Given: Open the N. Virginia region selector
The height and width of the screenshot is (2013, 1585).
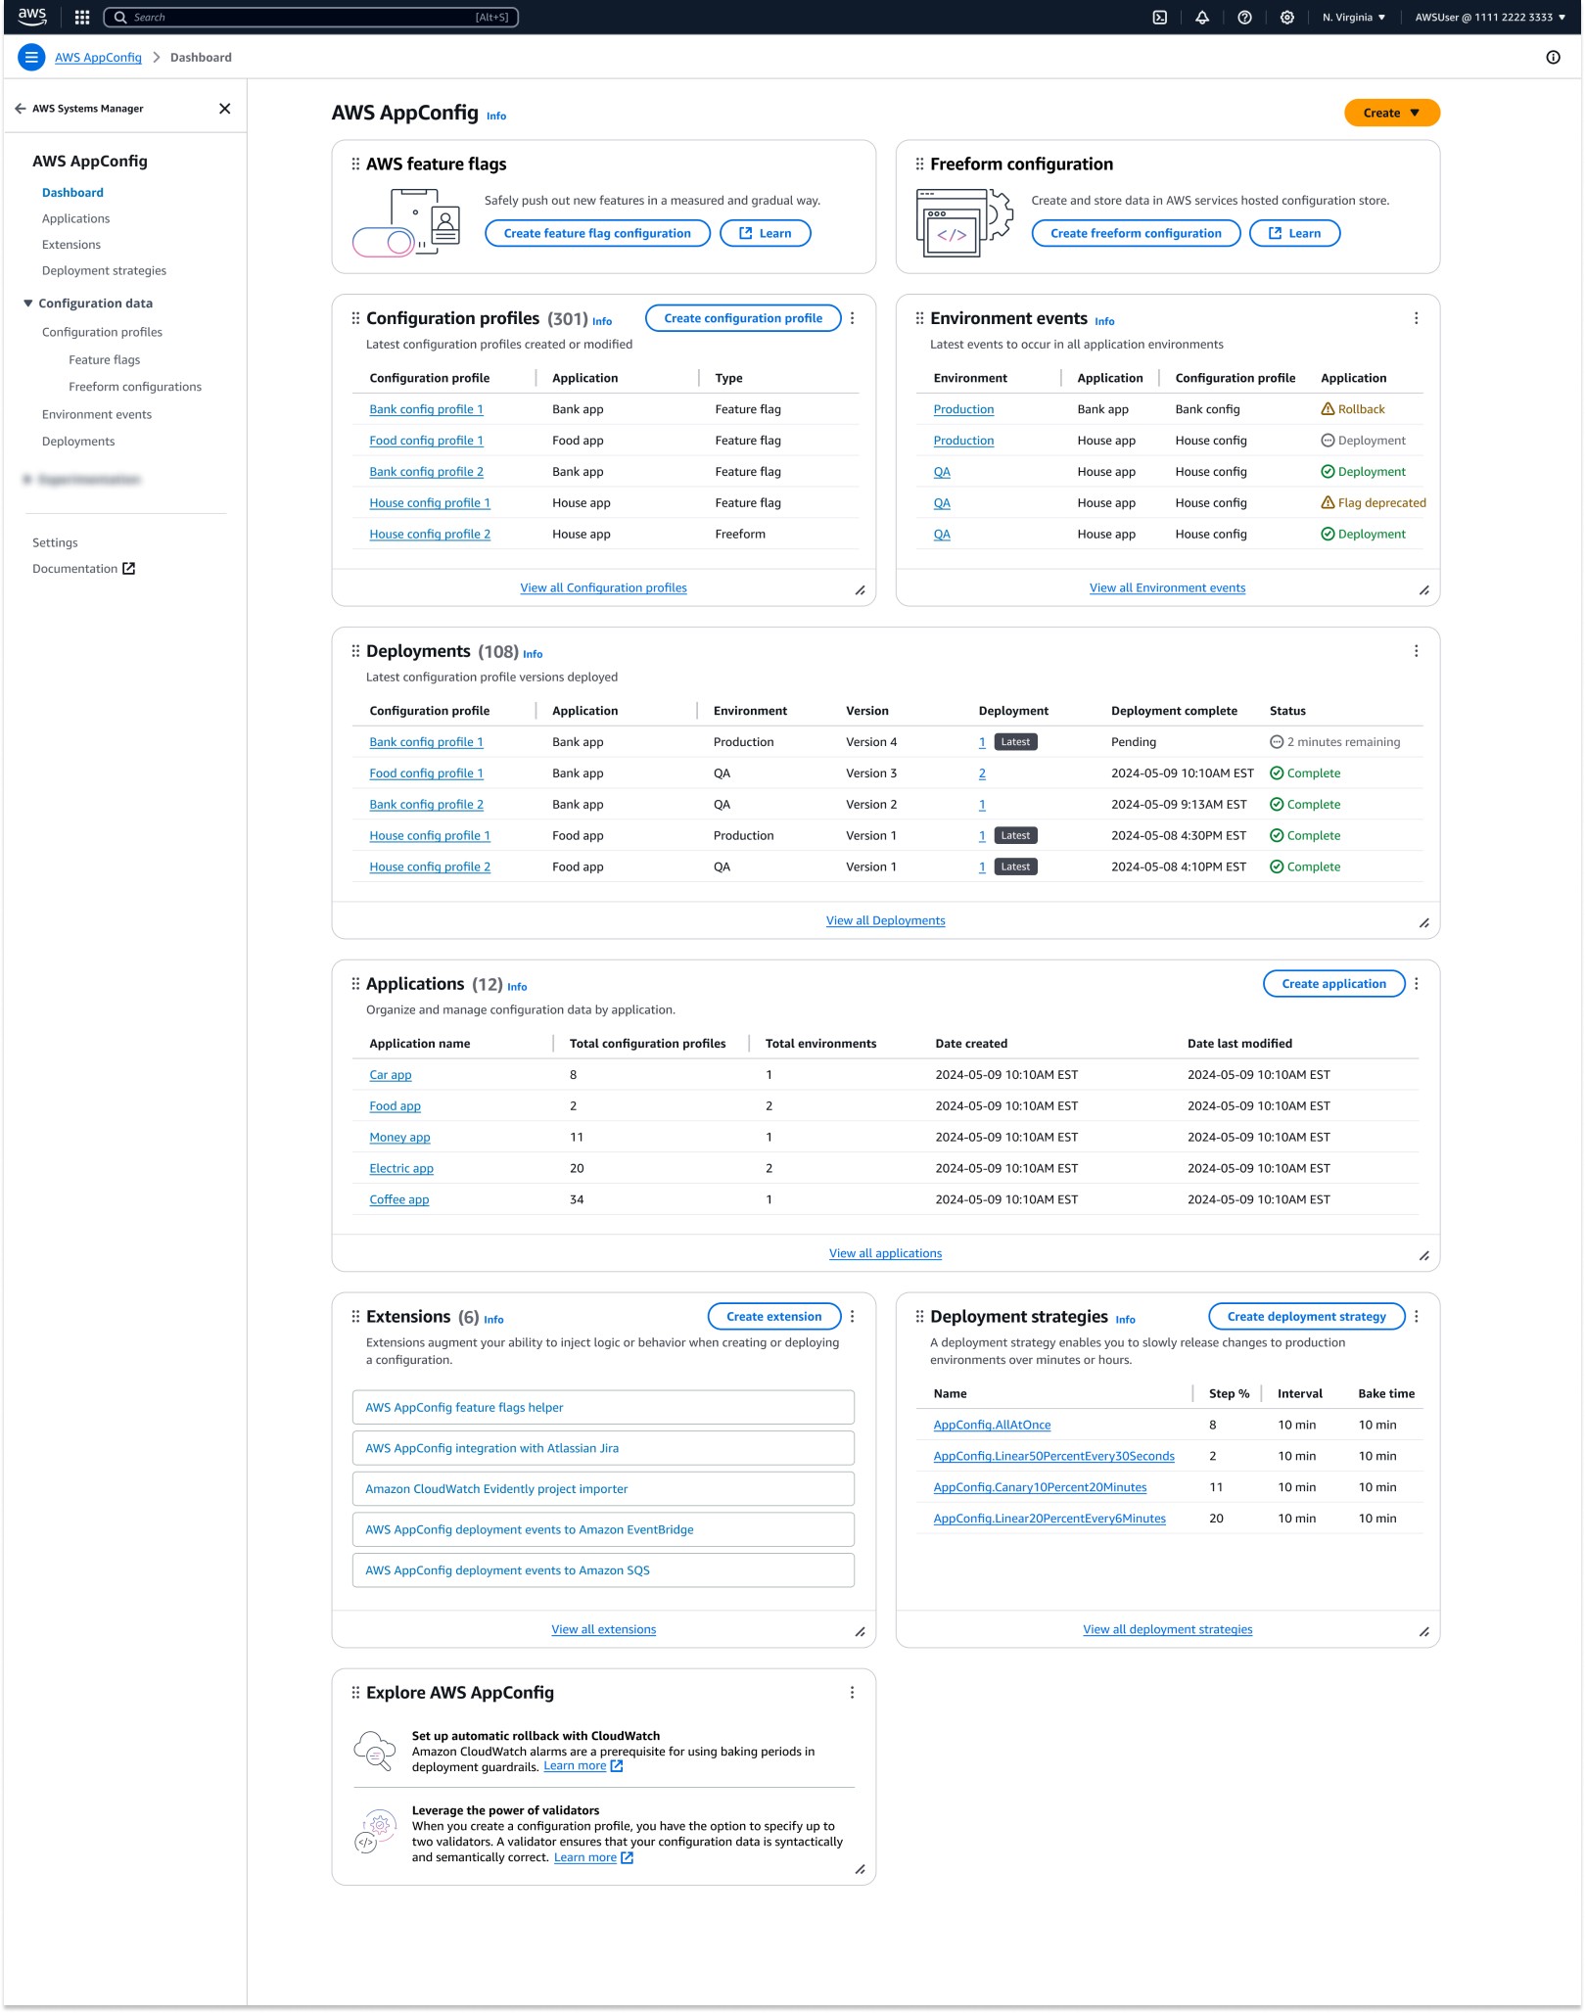Looking at the screenshot, I should point(1354,17).
